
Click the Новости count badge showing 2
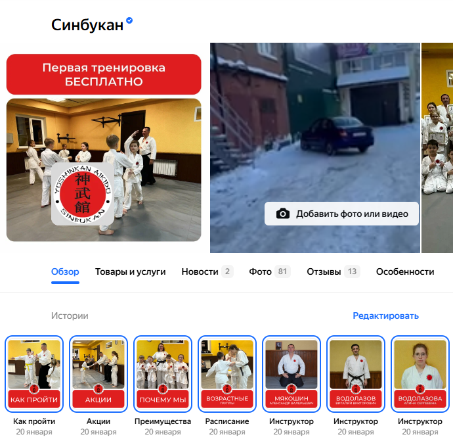[x=227, y=271]
